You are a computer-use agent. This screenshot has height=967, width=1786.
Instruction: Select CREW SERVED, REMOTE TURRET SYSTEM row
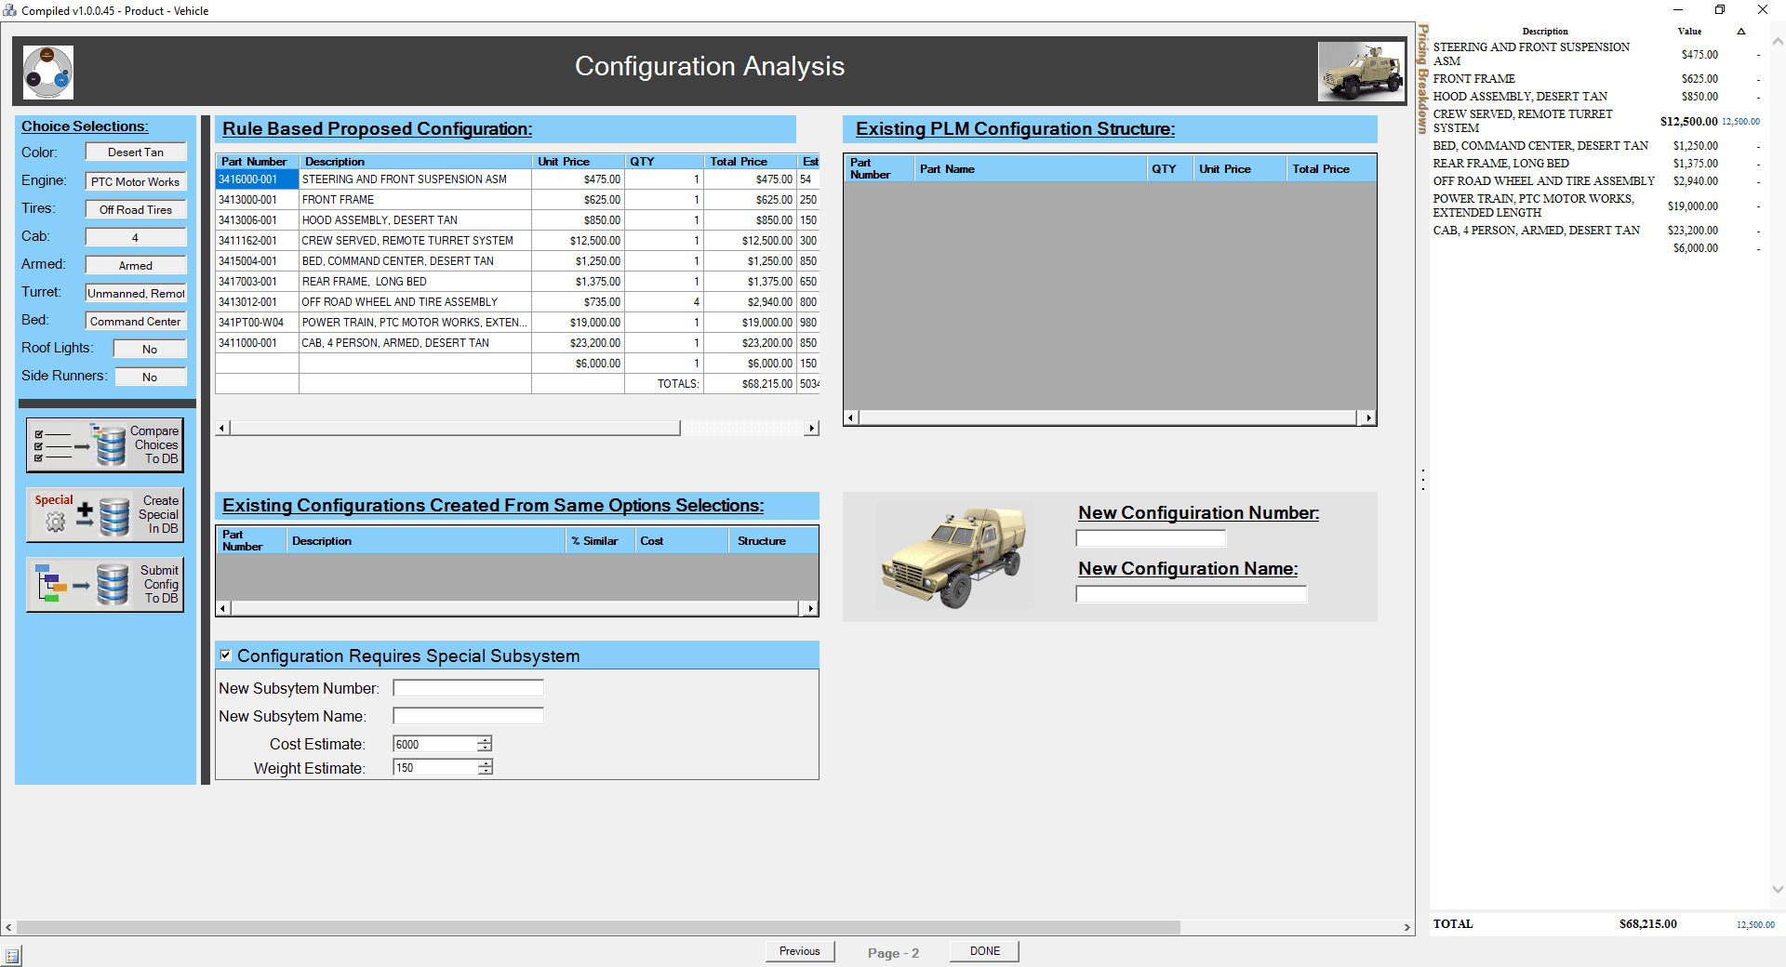[517, 241]
